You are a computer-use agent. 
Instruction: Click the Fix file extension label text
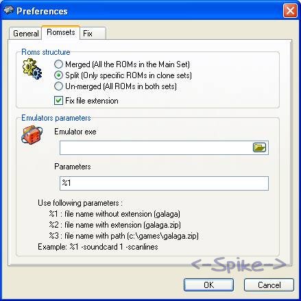pyautogui.click(x=92, y=101)
